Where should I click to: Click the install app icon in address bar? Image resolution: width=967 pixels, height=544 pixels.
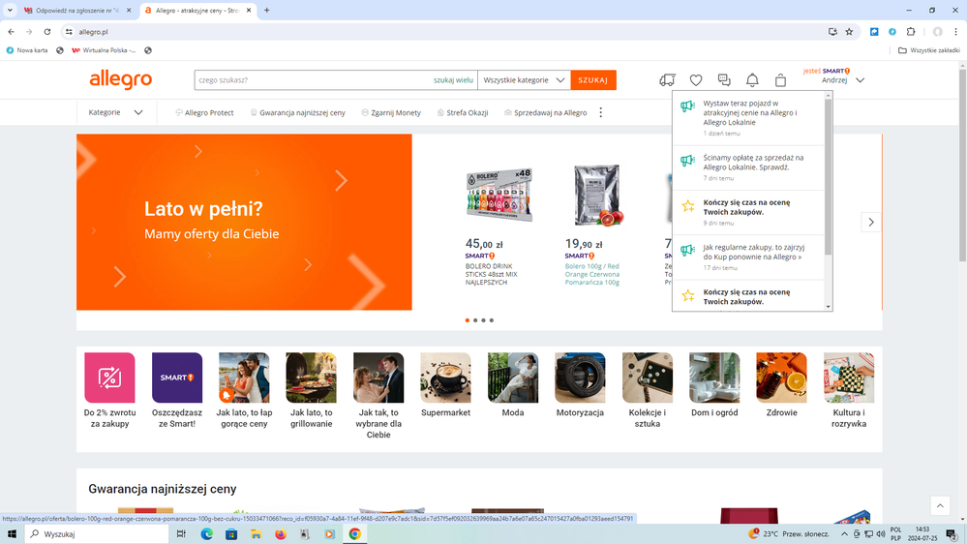832,31
